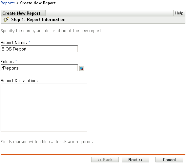This screenshot has height=165, width=187.
Task: Proceed with the Next >> button
Action: click(135, 159)
